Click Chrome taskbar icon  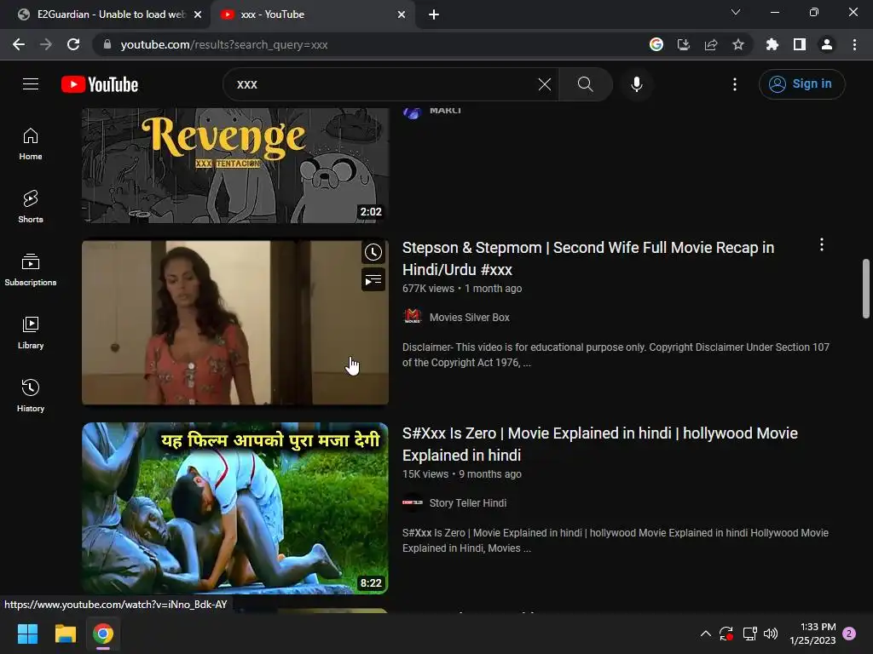(103, 634)
